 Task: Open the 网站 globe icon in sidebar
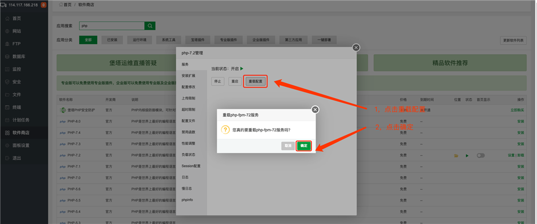(x=7, y=31)
